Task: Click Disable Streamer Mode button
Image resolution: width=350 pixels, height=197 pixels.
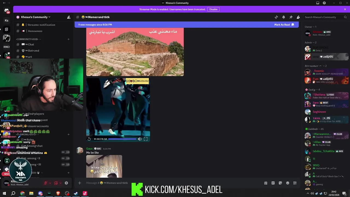Action: (213, 9)
